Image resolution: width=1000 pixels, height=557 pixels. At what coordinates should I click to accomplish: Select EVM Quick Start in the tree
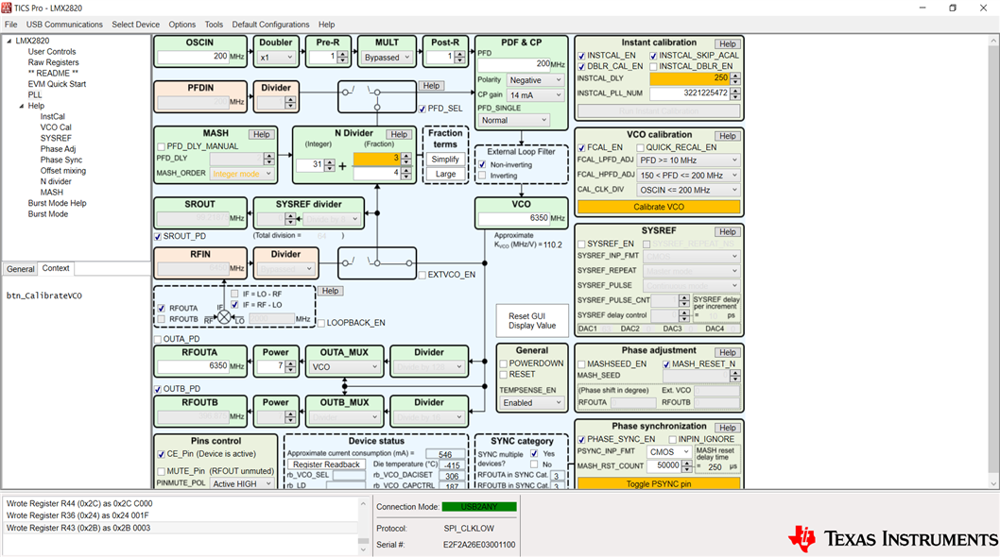coord(57,84)
